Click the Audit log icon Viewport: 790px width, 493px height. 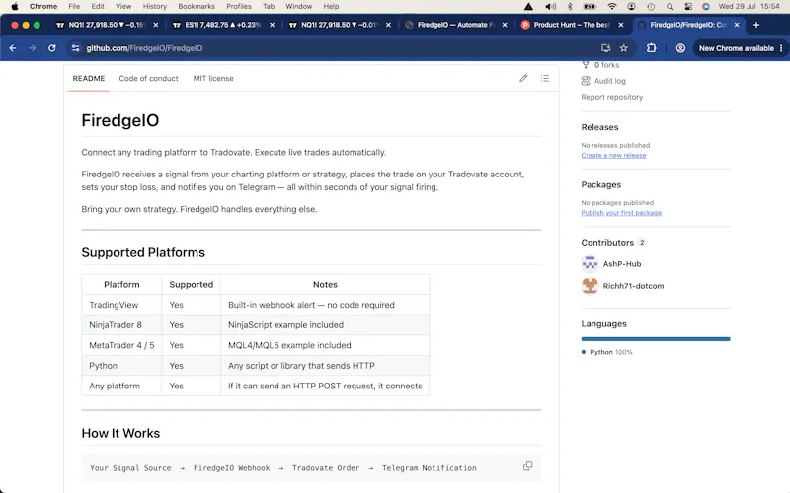coord(586,81)
